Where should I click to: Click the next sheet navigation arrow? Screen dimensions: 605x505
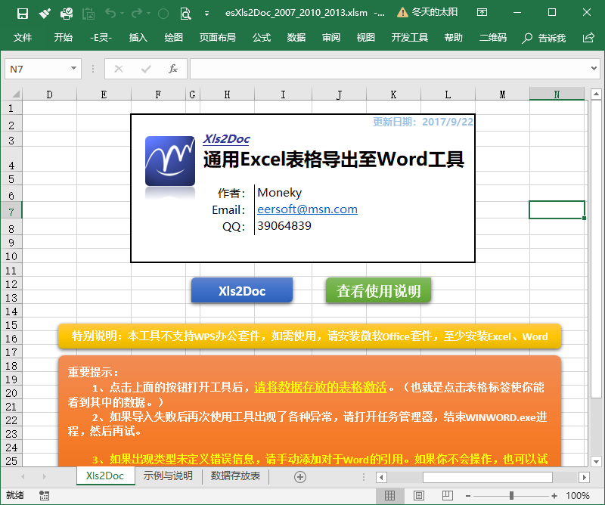45,477
